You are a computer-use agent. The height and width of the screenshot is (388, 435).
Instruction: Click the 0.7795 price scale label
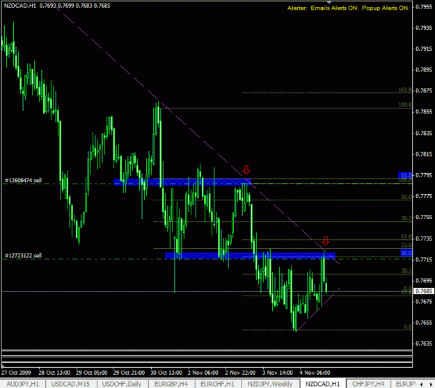click(424, 175)
